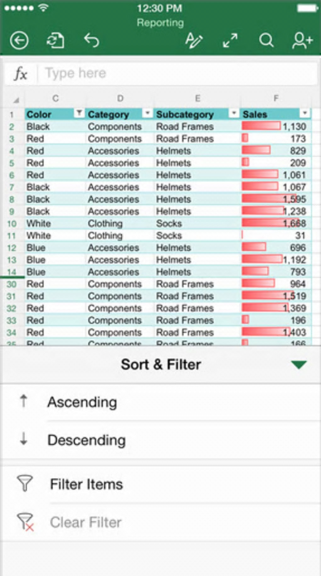Open the Sales column filter dropdown
Screen dimensions: 321x576
coord(305,113)
